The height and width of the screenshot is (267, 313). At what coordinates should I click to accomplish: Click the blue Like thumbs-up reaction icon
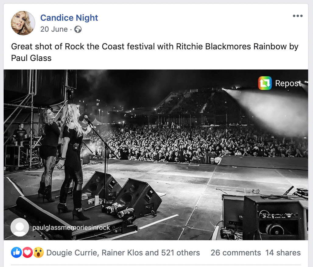coord(16,252)
